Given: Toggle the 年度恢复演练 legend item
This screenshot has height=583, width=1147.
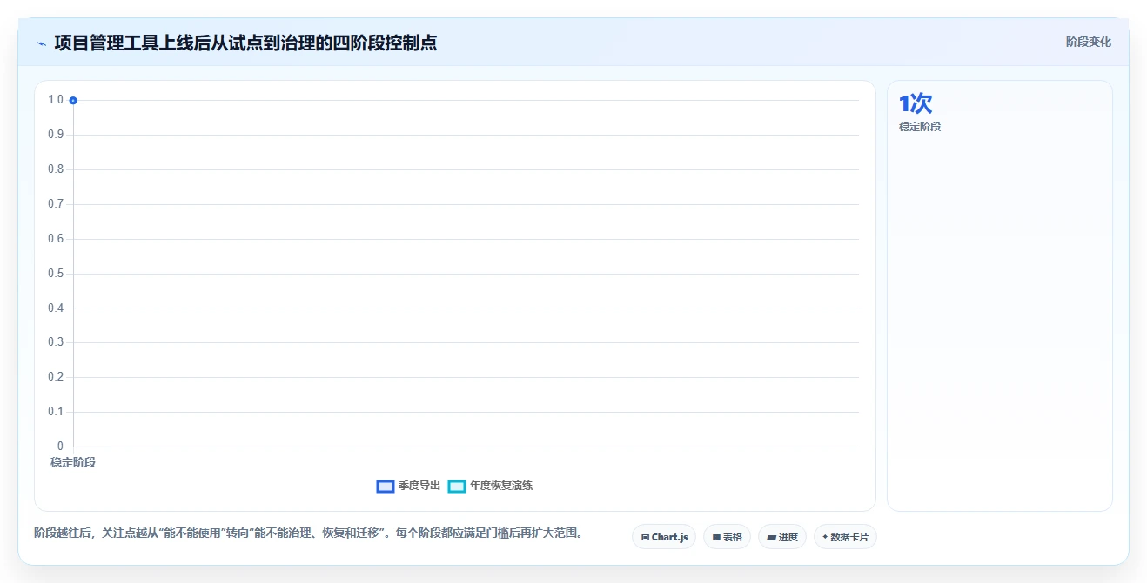Looking at the screenshot, I should [490, 486].
